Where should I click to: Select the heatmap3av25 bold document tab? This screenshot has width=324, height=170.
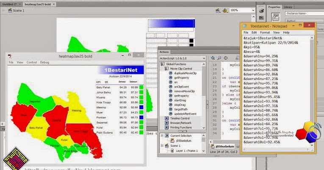(38, 4)
